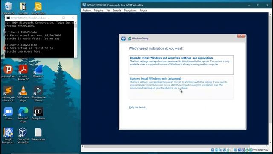273x154 pixels.
Task: Click the optical disc icon in VirtualBox status bar
Action: 216,150
